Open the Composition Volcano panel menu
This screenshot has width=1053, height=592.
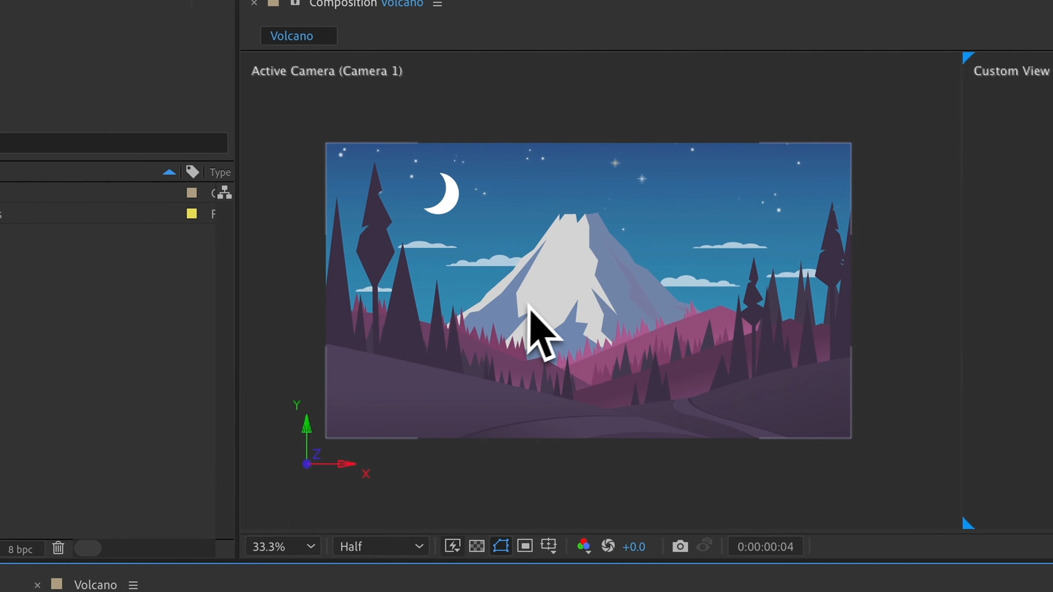(437, 4)
